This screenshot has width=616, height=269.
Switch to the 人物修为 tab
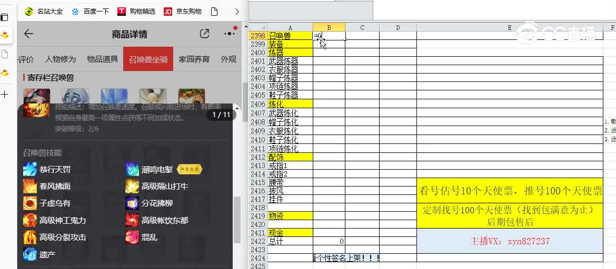[60, 59]
